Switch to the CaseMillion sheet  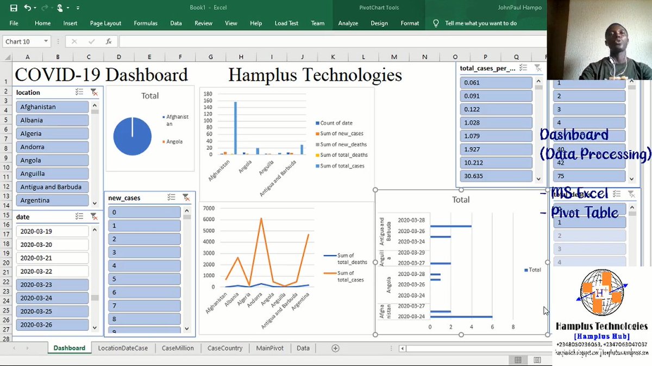click(x=178, y=348)
